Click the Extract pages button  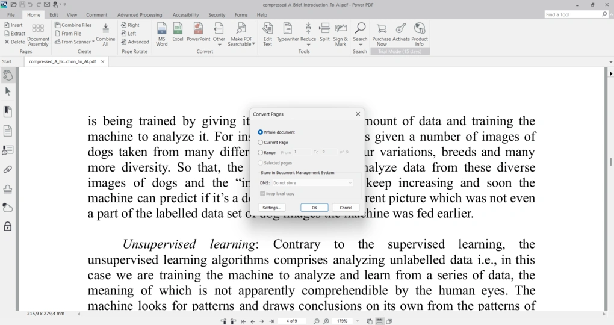[x=14, y=33]
